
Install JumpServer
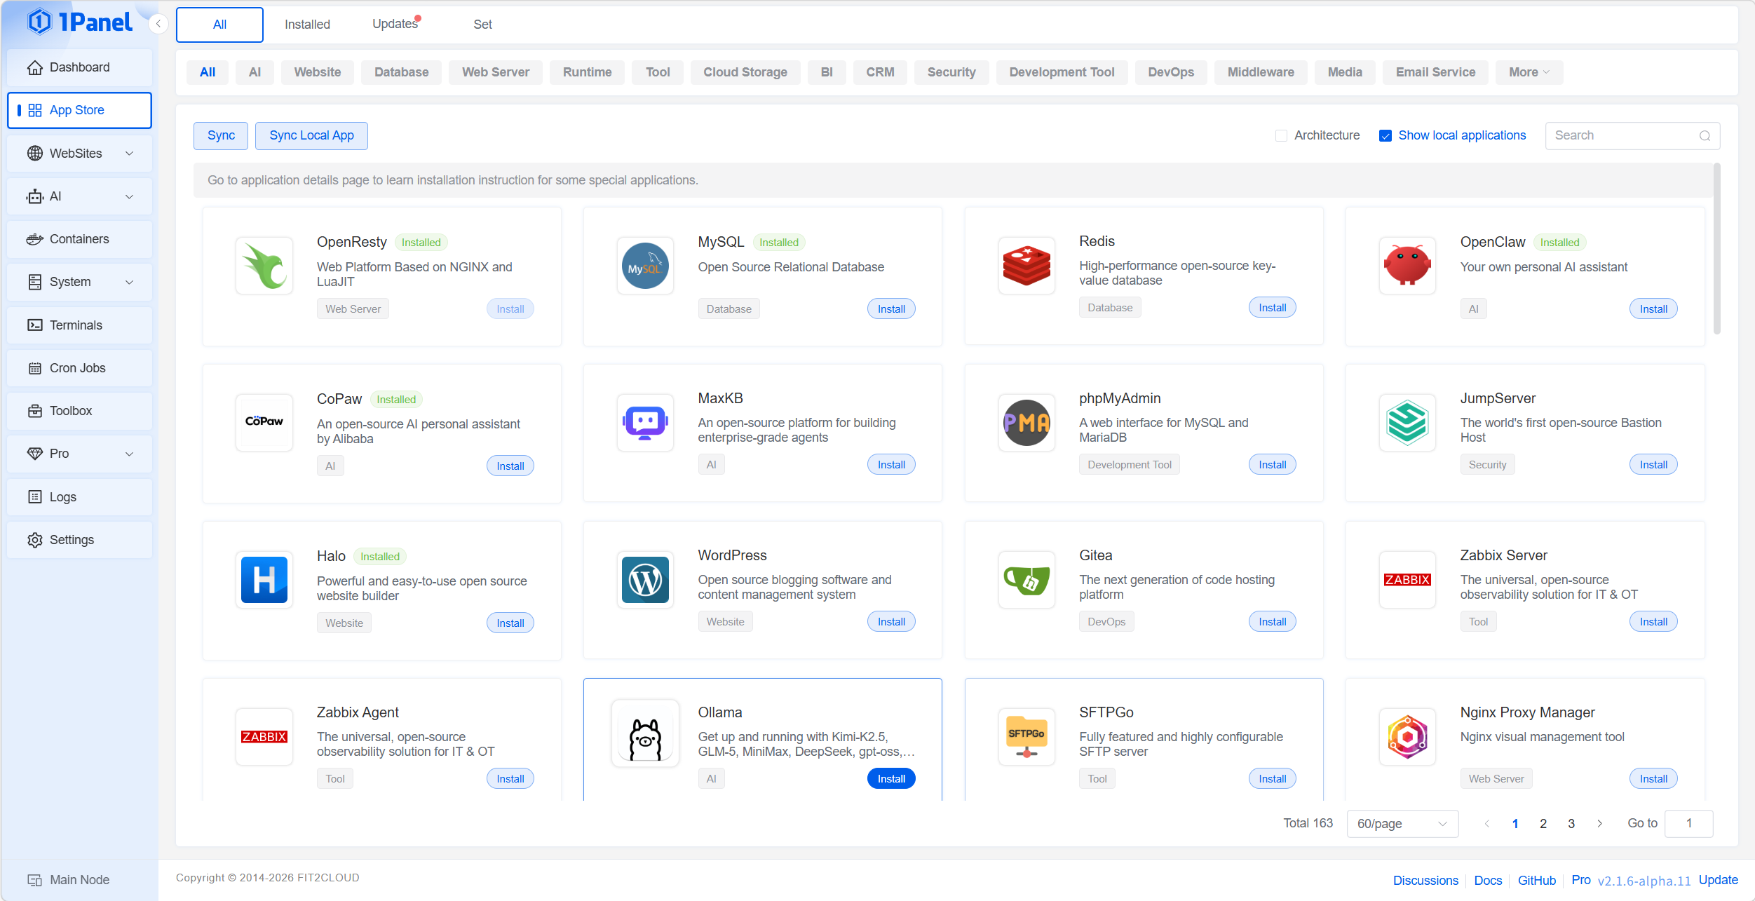tap(1653, 465)
